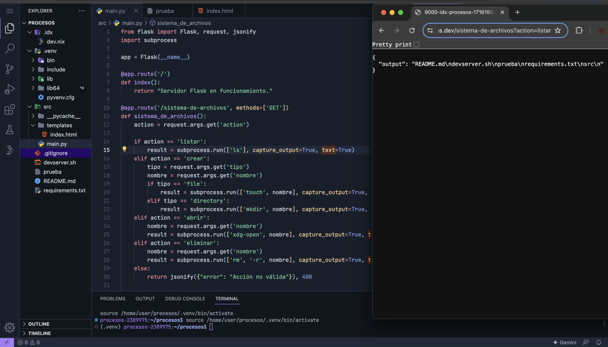The image size is (608, 347).
Task: Open the Manage settings gear
Action: (x=10, y=327)
